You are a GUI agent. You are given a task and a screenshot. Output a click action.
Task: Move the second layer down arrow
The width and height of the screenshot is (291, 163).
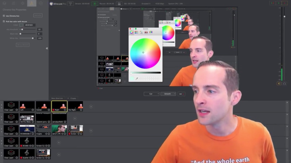[x=1, y=120]
